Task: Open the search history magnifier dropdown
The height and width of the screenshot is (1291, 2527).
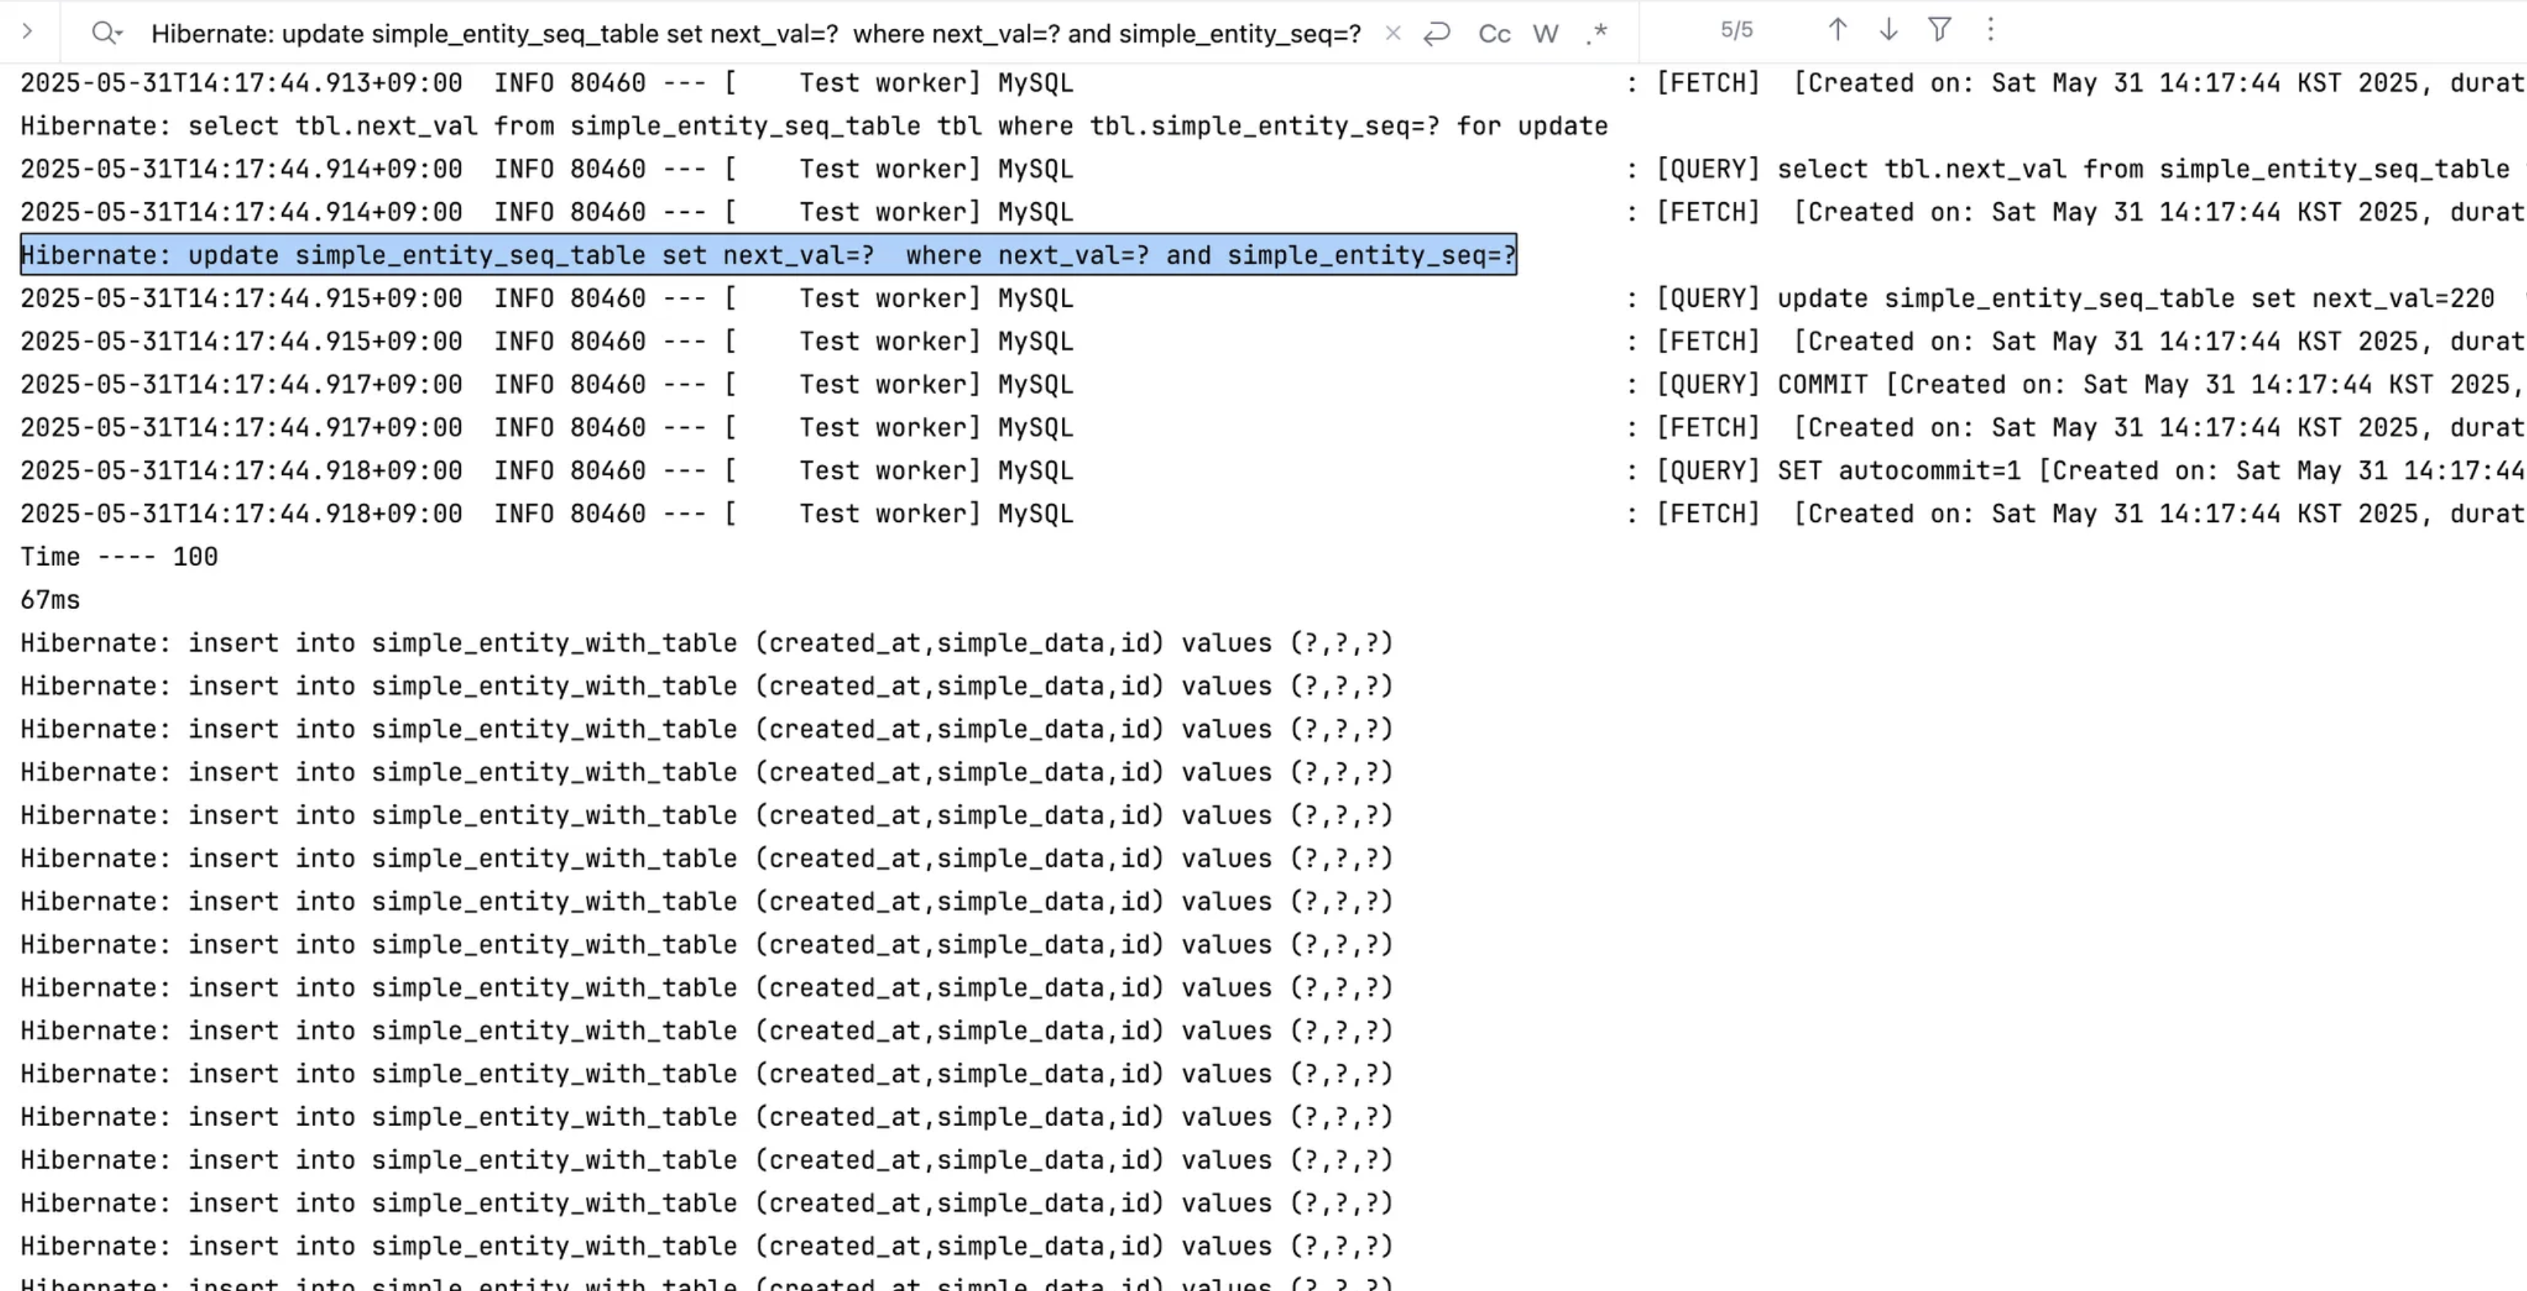Action: [106, 33]
